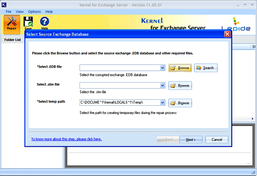
Task: Close the Select Source Exchange Database dialog
Action: point(227,34)
